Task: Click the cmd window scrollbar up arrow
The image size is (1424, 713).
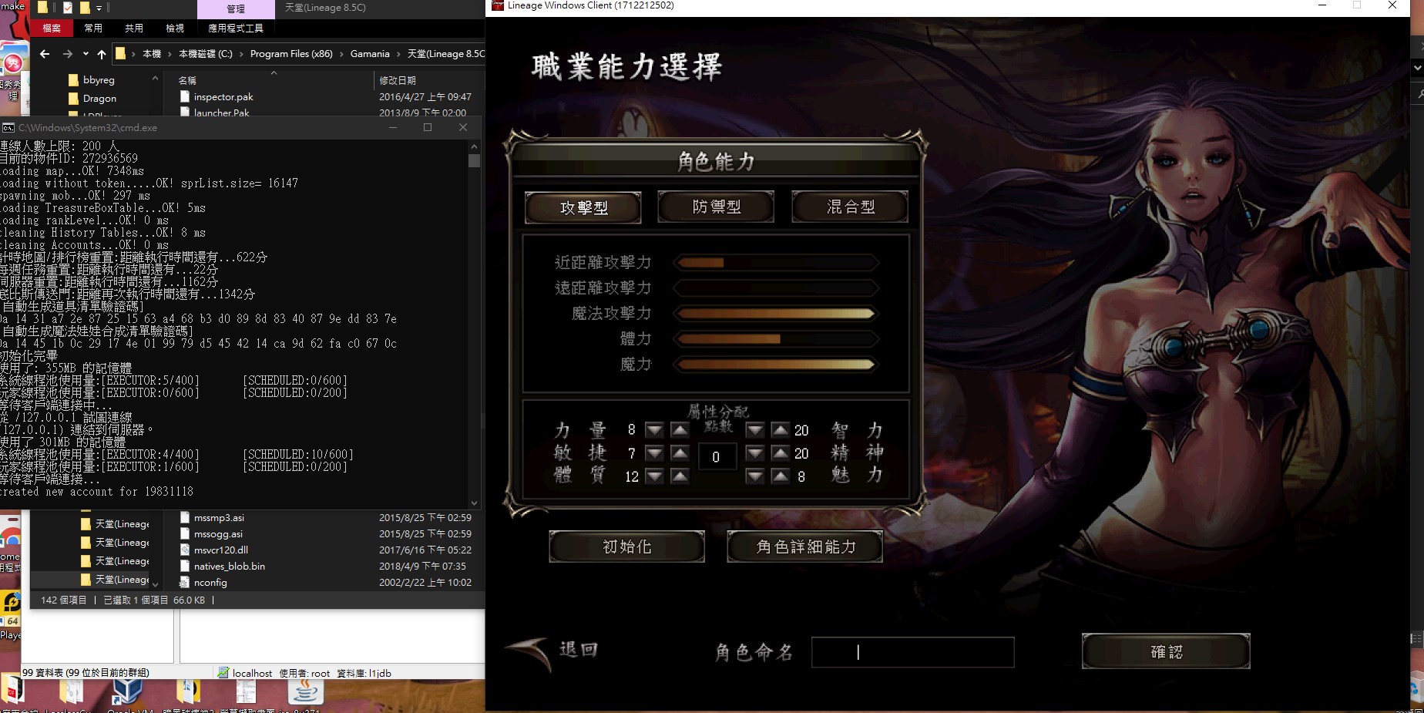Action: pos(474,146)
